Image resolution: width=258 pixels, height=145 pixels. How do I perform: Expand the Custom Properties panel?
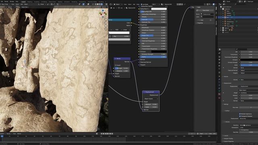[228, 141]
